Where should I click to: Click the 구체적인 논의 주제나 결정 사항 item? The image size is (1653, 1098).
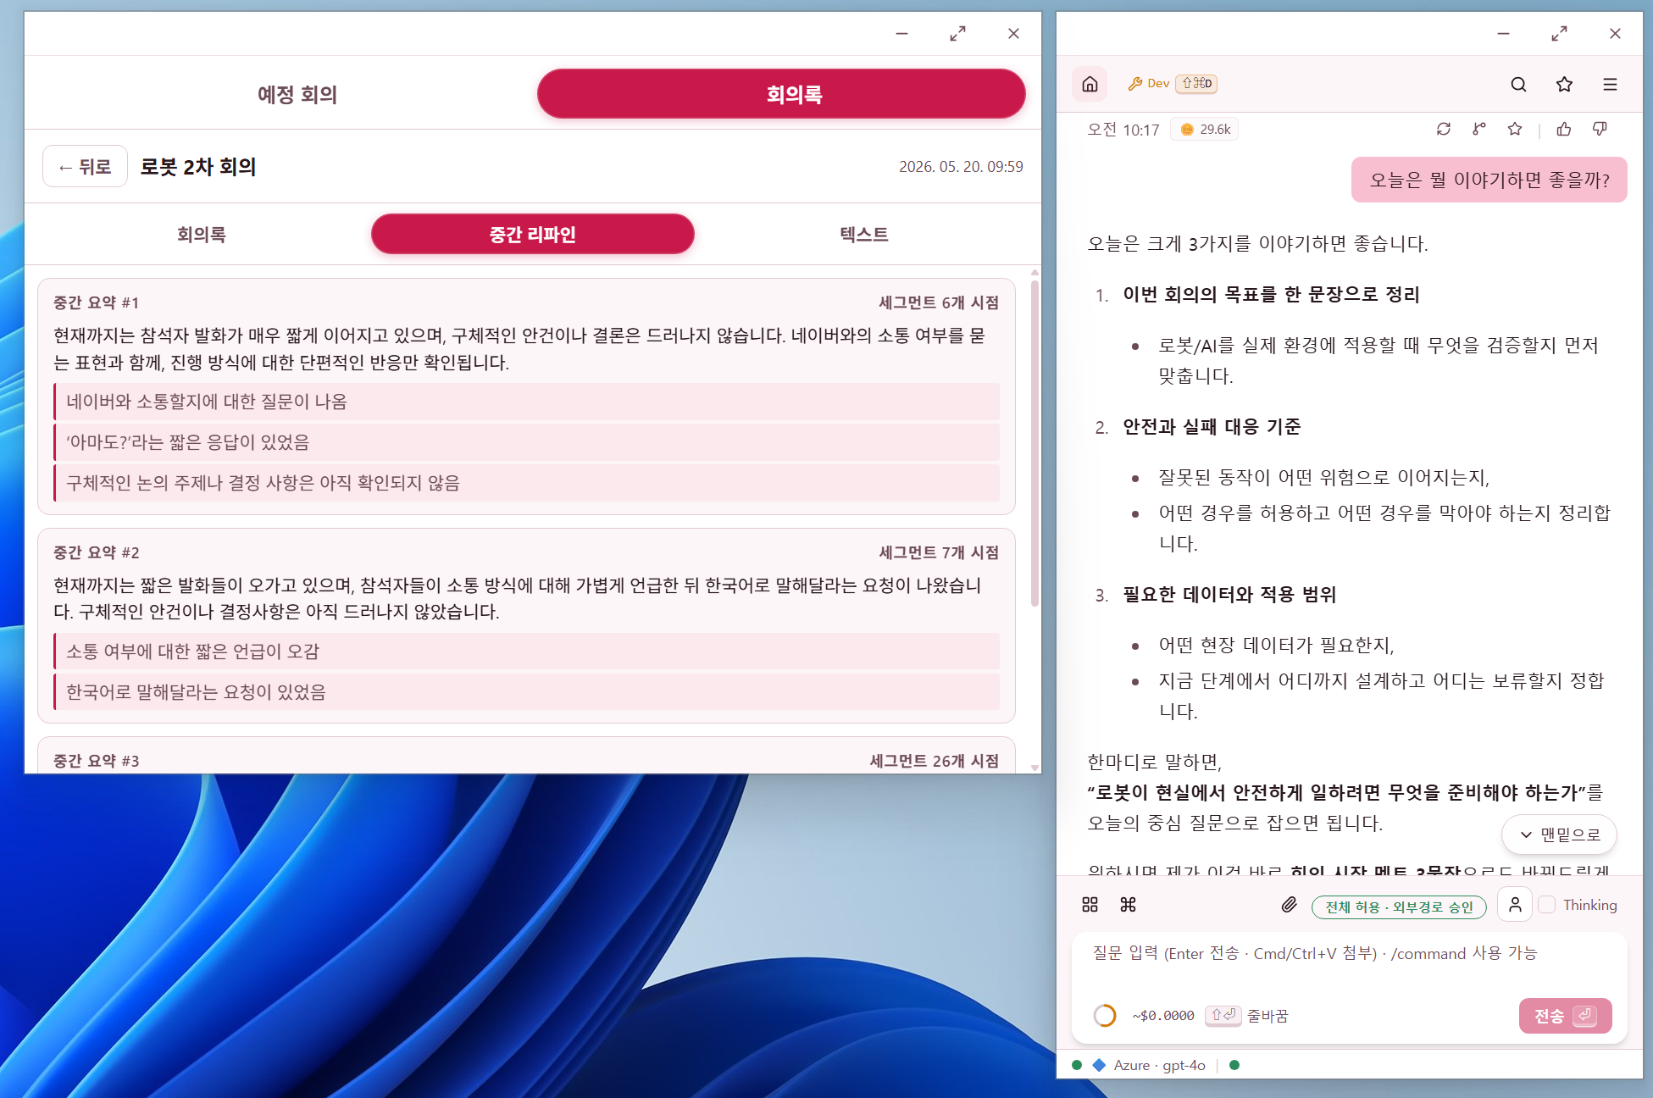[526, 483]
